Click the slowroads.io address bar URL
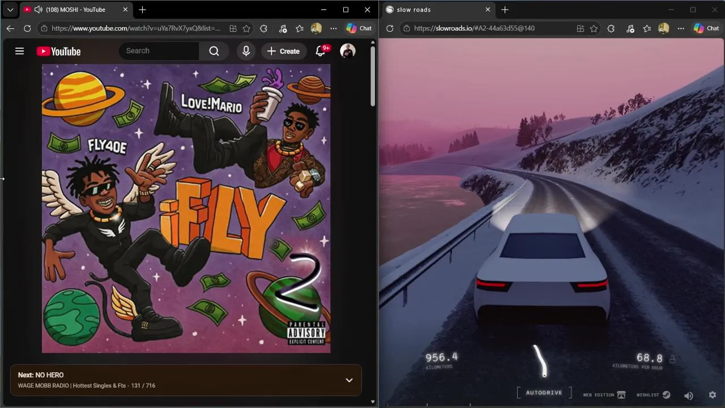 point(474,28)
